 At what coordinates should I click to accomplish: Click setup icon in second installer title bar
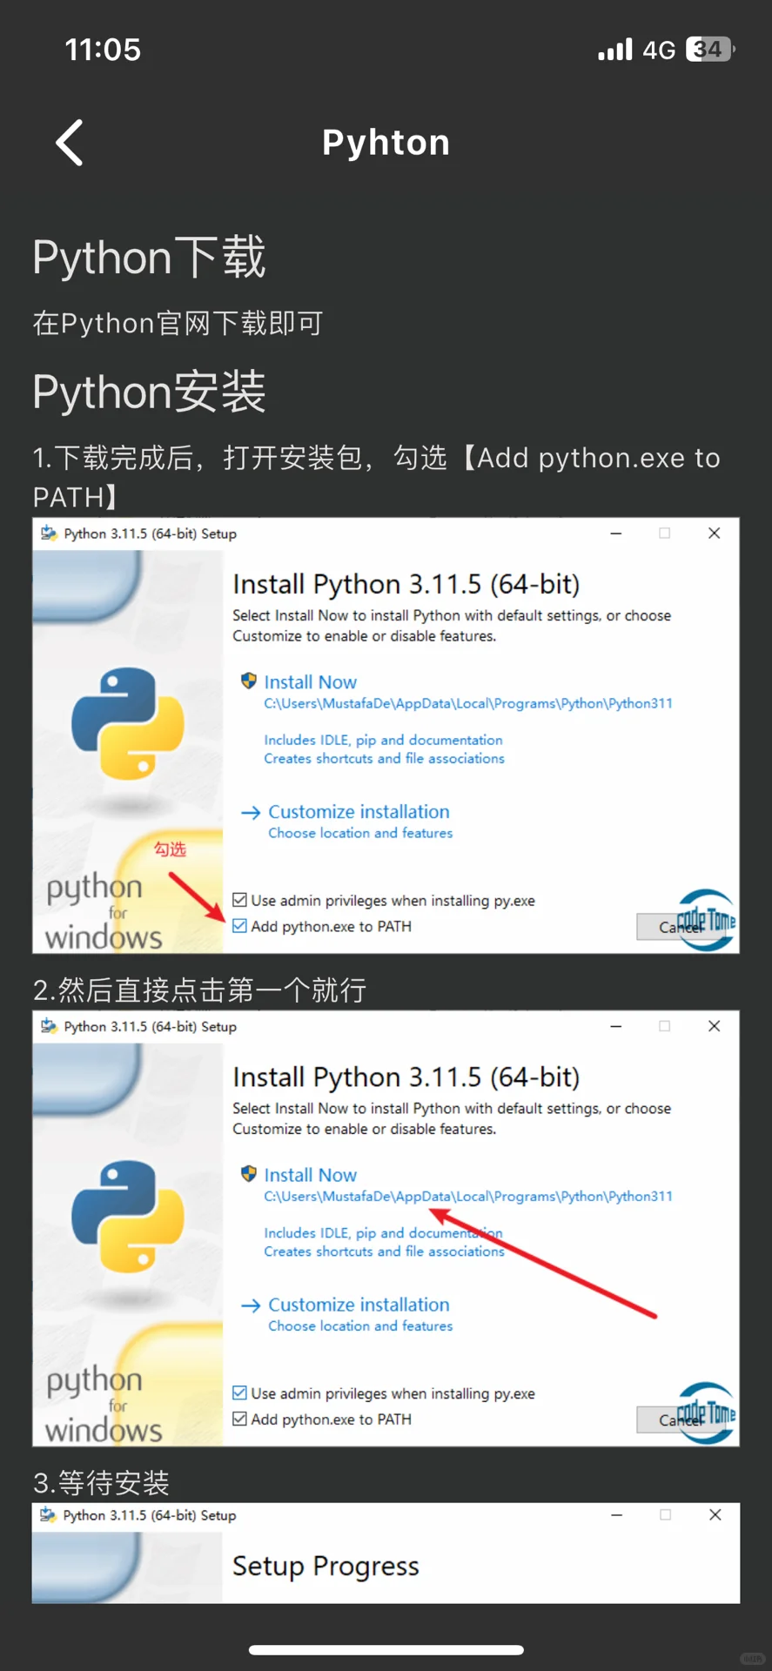[x=49, y=1026]
